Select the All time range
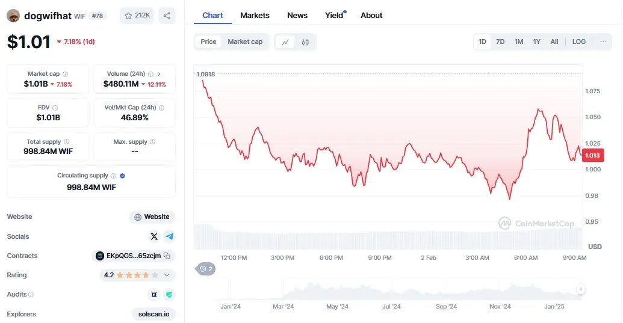The width and height of the screenshot is (623, 323). click(x=554, y=42)
